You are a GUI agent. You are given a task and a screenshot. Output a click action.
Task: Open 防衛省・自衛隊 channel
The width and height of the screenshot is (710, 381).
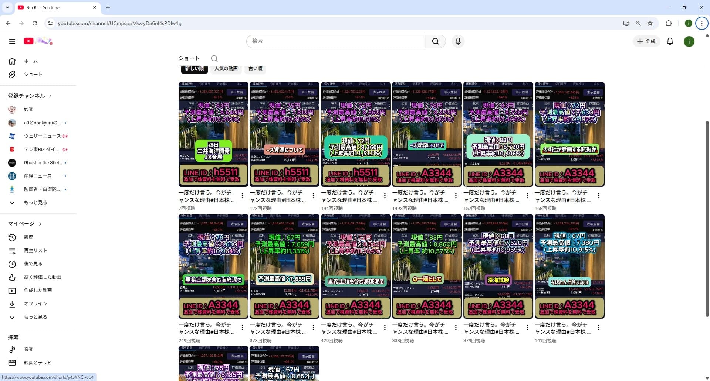coord(39,189)
